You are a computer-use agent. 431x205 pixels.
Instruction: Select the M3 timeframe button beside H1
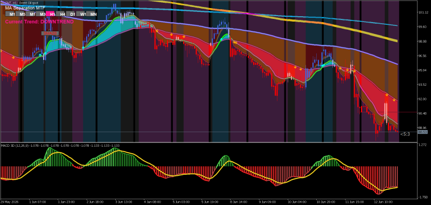41,14
